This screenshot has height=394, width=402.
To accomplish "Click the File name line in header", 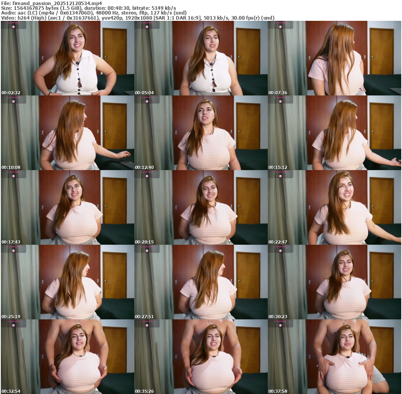I will point(51,3).
